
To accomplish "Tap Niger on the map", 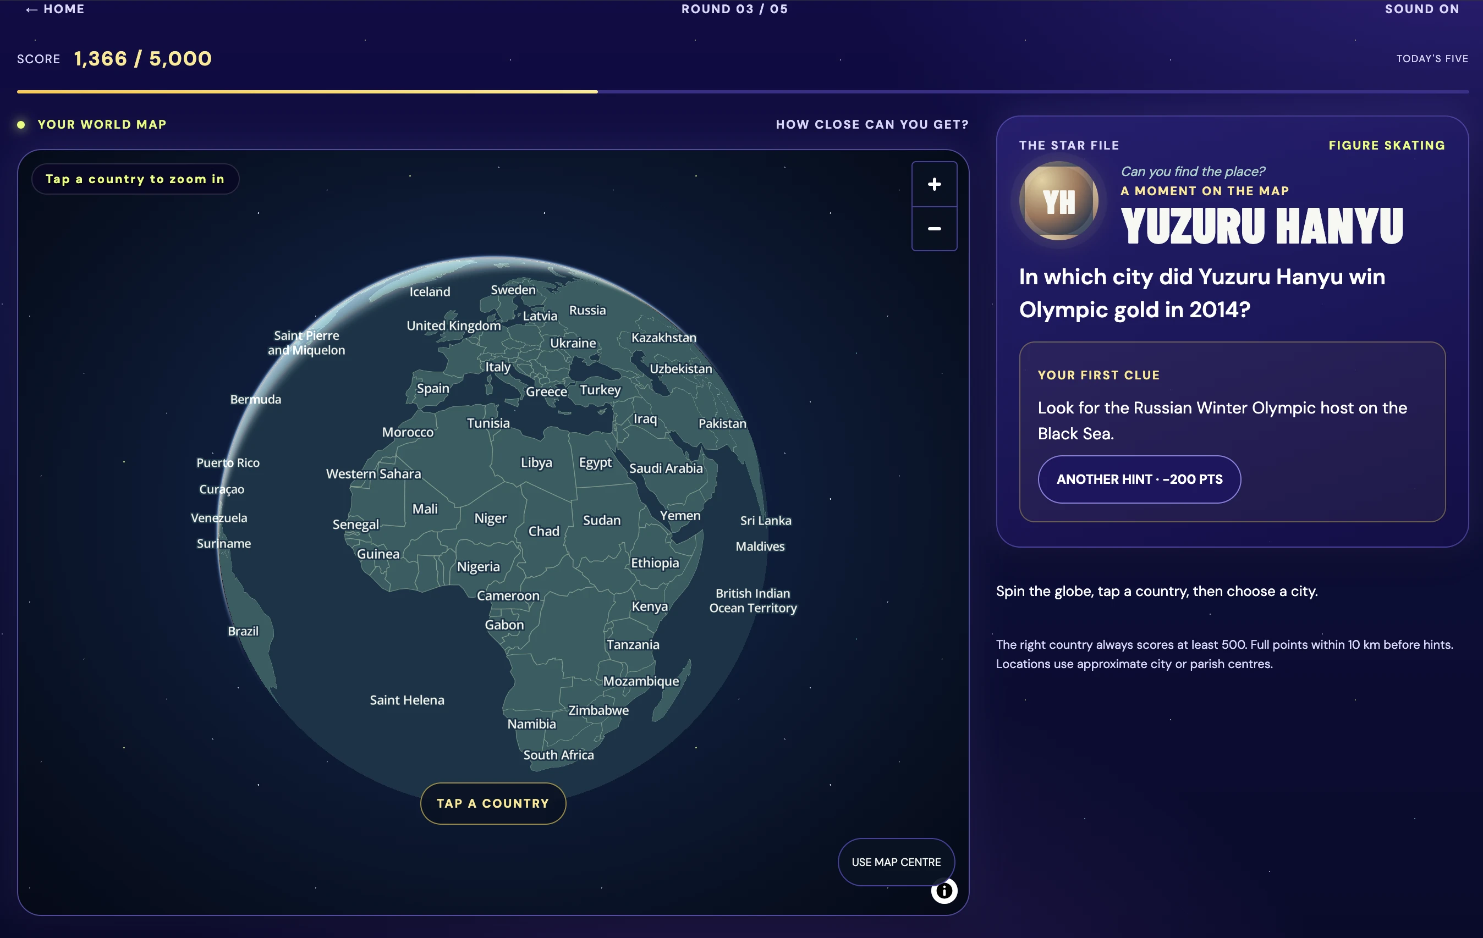I will coord(490,518).
